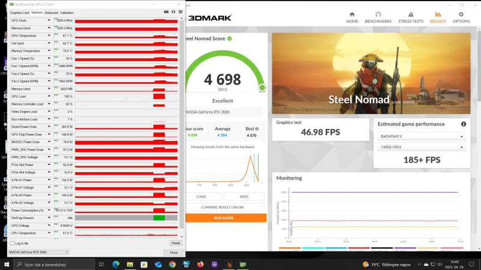Open the GPU Load sensor dropdown
481x270 pixels.
click(49, 96)
